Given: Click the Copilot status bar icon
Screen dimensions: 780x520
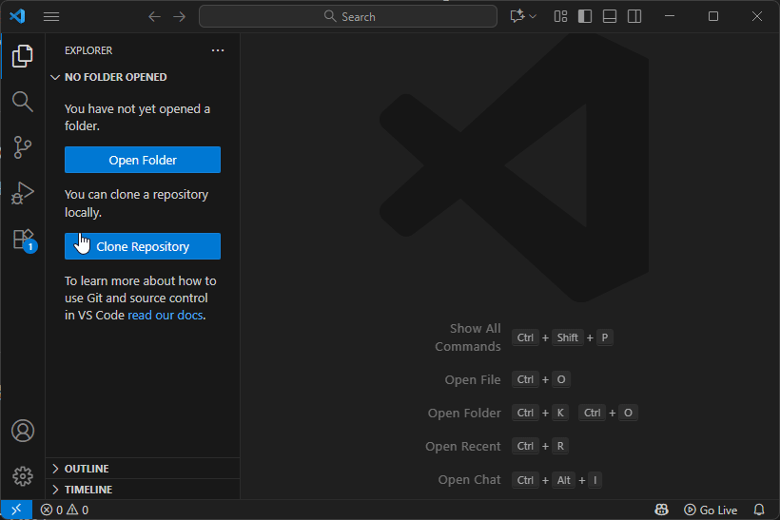Looking at the screenshot, I should (x=661, y=510).
